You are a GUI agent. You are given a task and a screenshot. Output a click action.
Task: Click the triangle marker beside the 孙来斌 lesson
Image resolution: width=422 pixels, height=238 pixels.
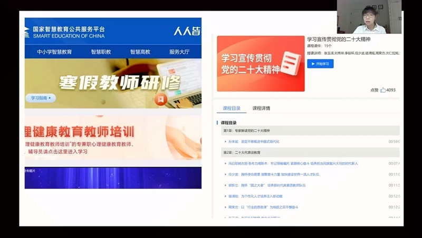[x=225, y=142]
